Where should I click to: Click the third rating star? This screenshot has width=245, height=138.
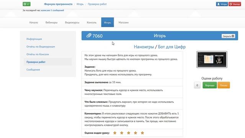pyautogui.click(x=129, y=133)
